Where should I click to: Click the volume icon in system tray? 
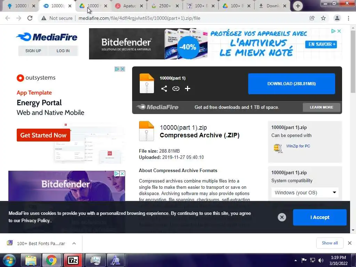[x=321, y=260]
